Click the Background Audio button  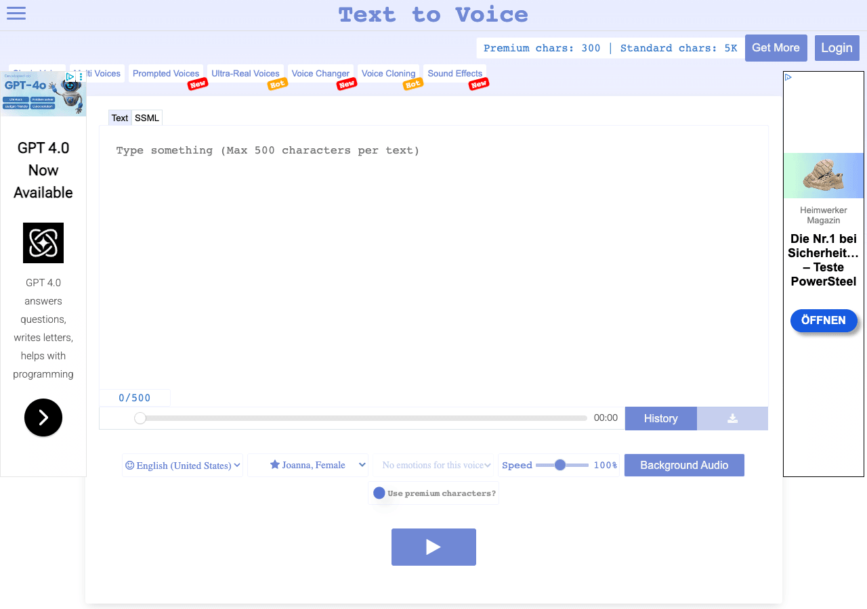tap(684, 466)
